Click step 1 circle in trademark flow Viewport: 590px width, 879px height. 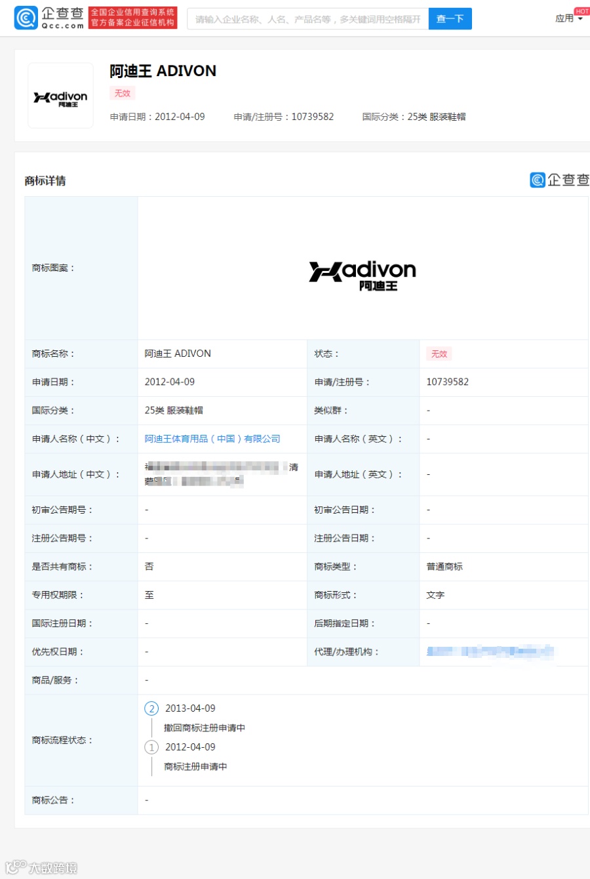point(151,747)
